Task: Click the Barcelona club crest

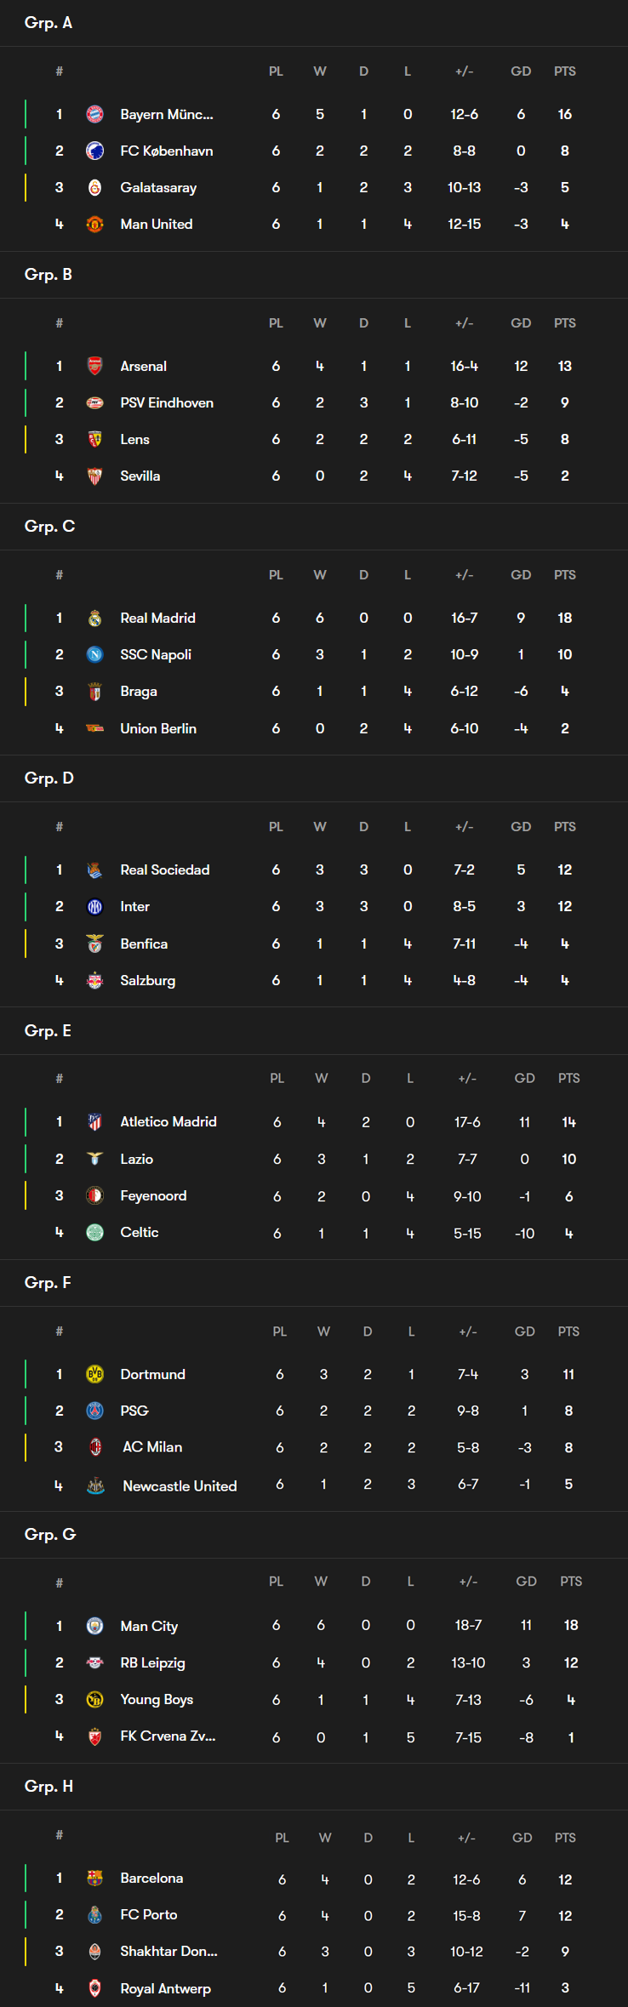Action: click(95, 1878)
